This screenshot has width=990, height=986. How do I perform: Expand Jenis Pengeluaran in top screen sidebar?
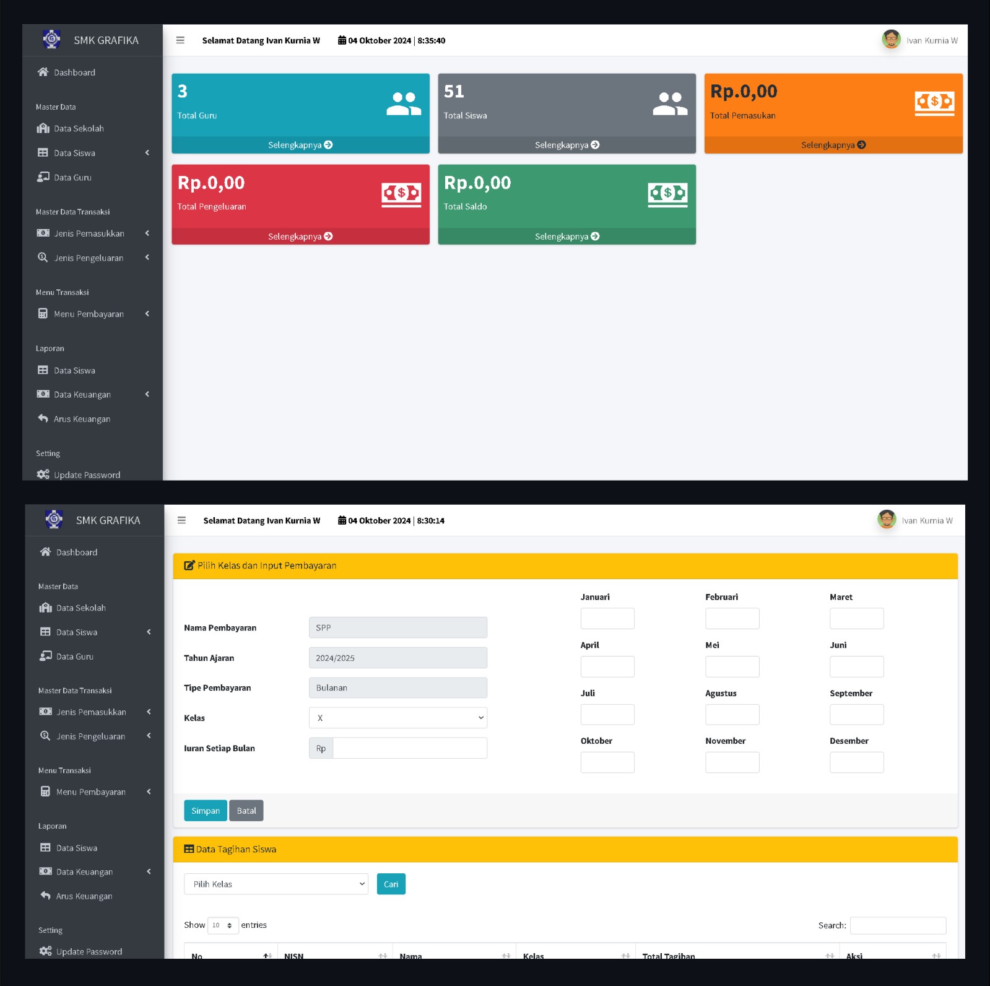[x=92, y=258]
